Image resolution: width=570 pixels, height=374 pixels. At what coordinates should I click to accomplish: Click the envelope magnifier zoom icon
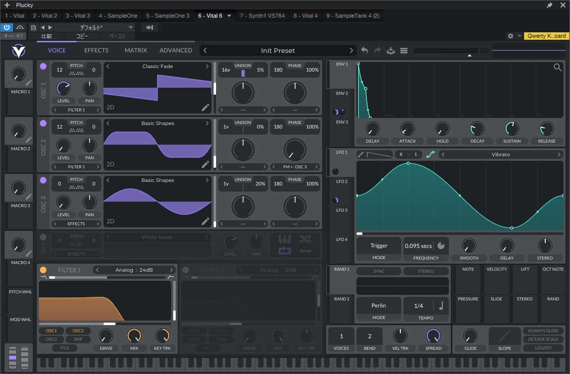point(557,67)
